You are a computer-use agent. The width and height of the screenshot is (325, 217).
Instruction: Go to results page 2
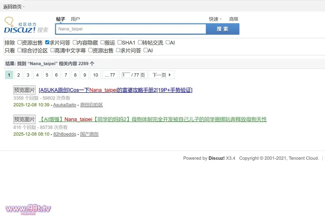pos(18,75)
